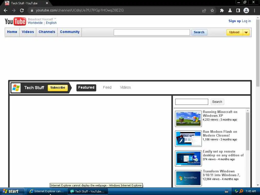Open the Home tab

coord(12,32)
